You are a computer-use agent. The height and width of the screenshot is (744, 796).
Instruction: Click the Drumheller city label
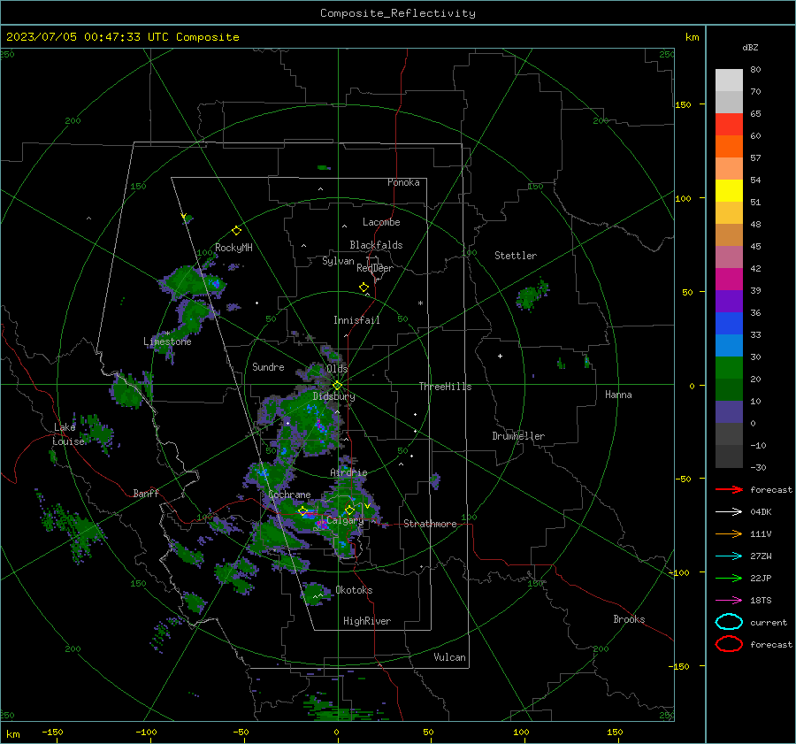click(518, 436)
